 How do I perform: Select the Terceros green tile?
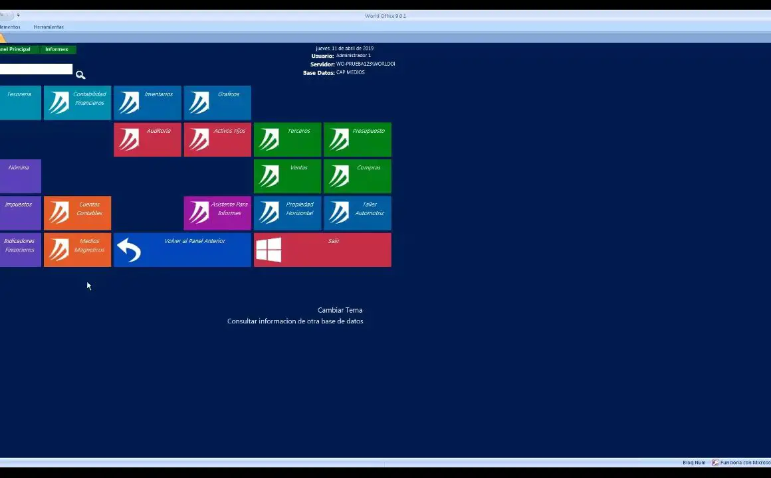tap(287, 139)
